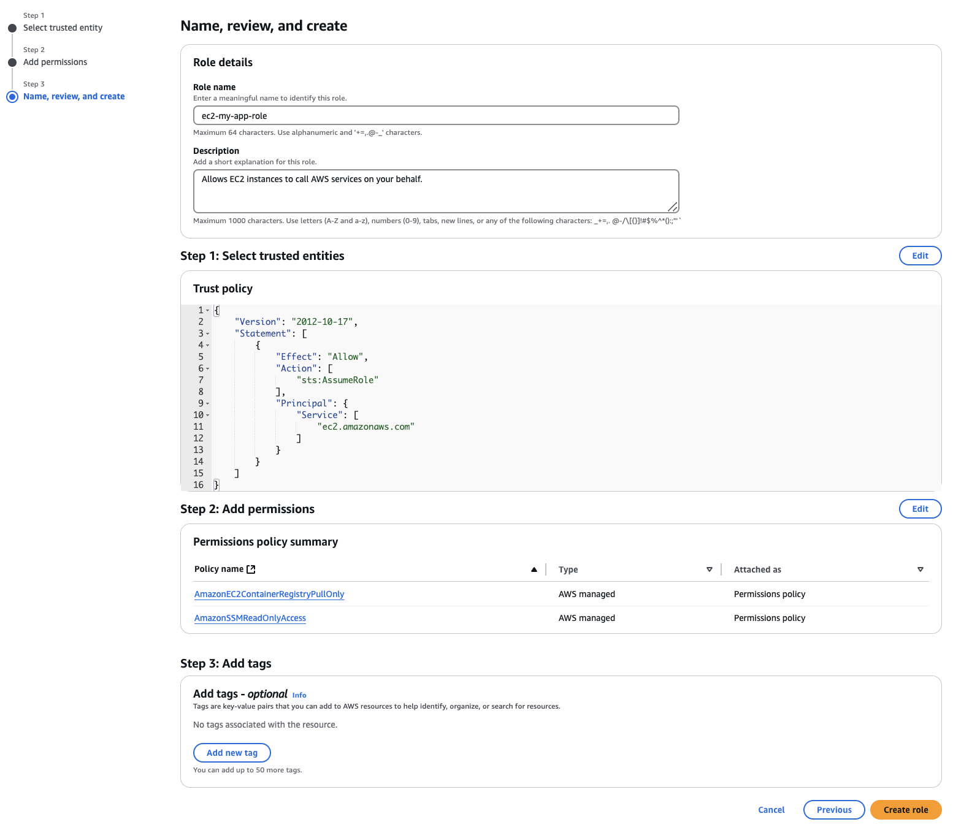Click AWS managed cell for AmazonSSMReadOnlyAccess
Screen dimensions: 953x830
[x=587, y=618]
